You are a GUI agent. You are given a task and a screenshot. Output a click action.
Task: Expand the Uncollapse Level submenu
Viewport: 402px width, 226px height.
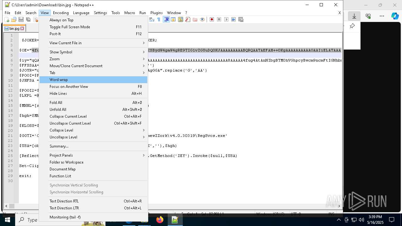(94, 137)
